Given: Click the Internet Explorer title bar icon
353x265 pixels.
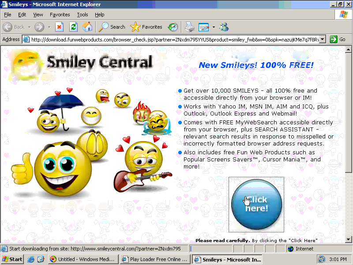Looking at the screenshot, I should pos(4,4).
